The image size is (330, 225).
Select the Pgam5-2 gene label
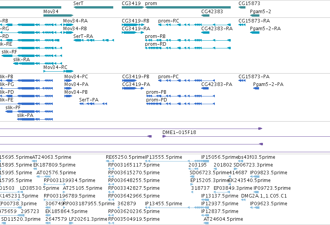260,11
